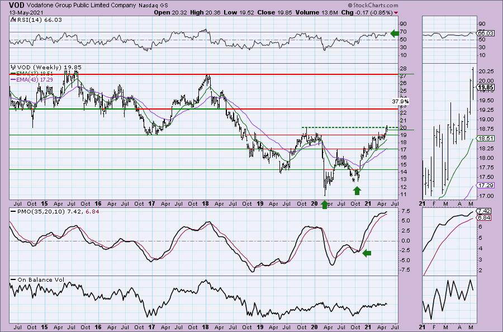Screen dimensions: 503x332
Task: Open the StockCharts.com copyright label
Action: point(372,6)
